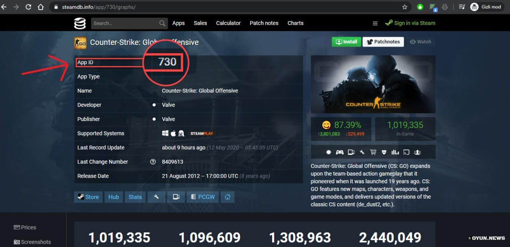This screenshot has height=247, width=510.
Task: Click the browser home icon
Action: [x=41, y=7]
